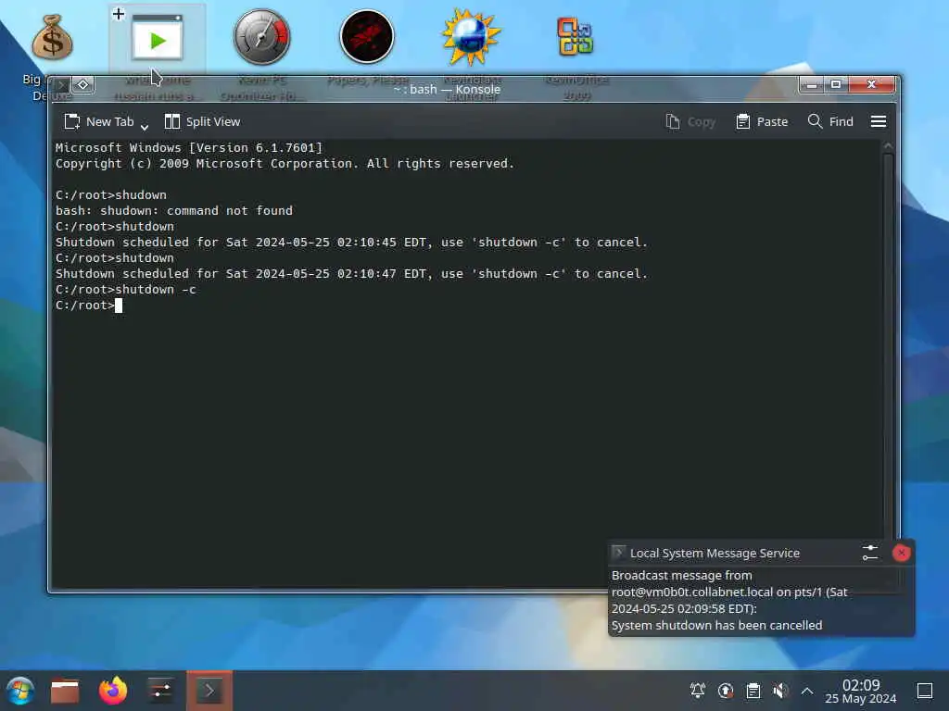Launch Firefox from the taskbar
The width and height of the screenshot is (949, 711).
113,691
